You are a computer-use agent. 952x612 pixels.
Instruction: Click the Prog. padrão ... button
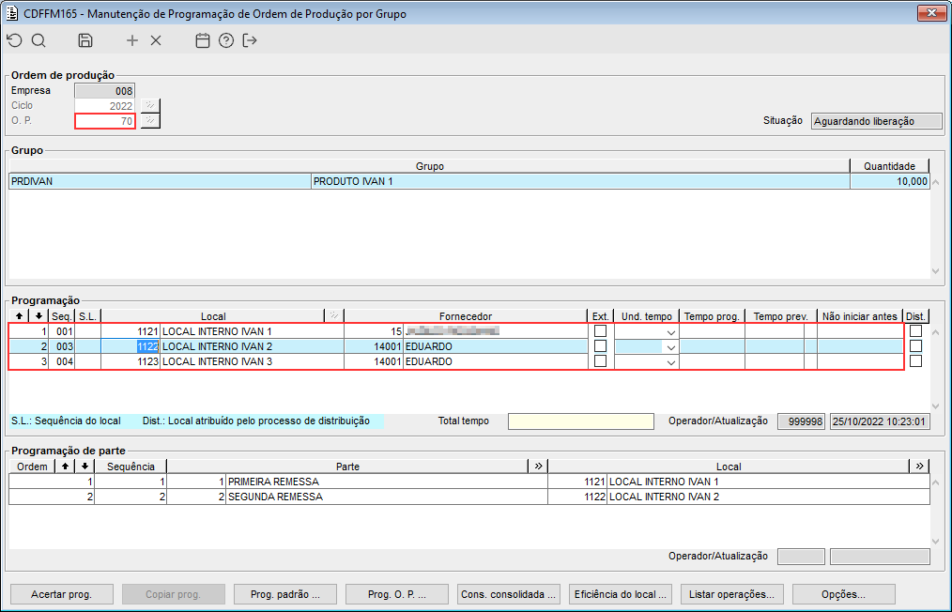285,594
